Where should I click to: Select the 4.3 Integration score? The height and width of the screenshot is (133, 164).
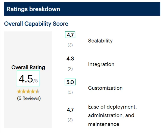(70, 59)
